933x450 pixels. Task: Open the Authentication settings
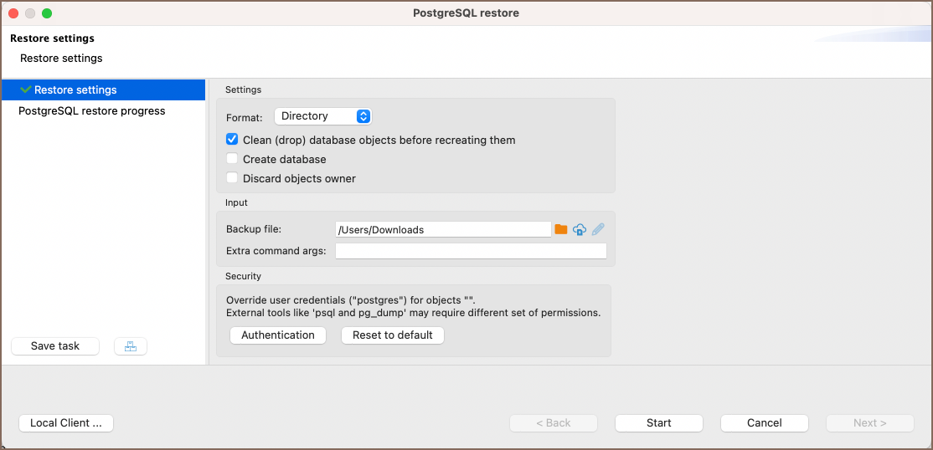point(278,335)
